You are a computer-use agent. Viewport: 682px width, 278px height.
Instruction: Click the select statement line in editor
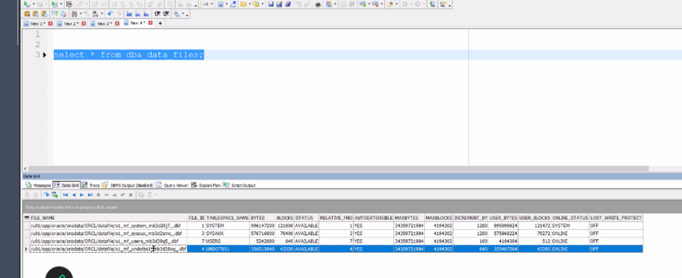pos(128,55)
